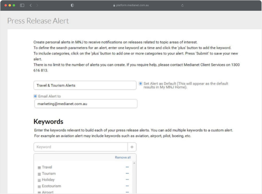
Task: Remove the Ecotourism keyword using minus icon
Action: point(127,186)
